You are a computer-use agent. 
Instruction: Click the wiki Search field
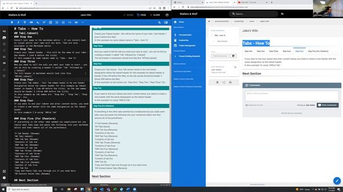click(x=253, y=14)
